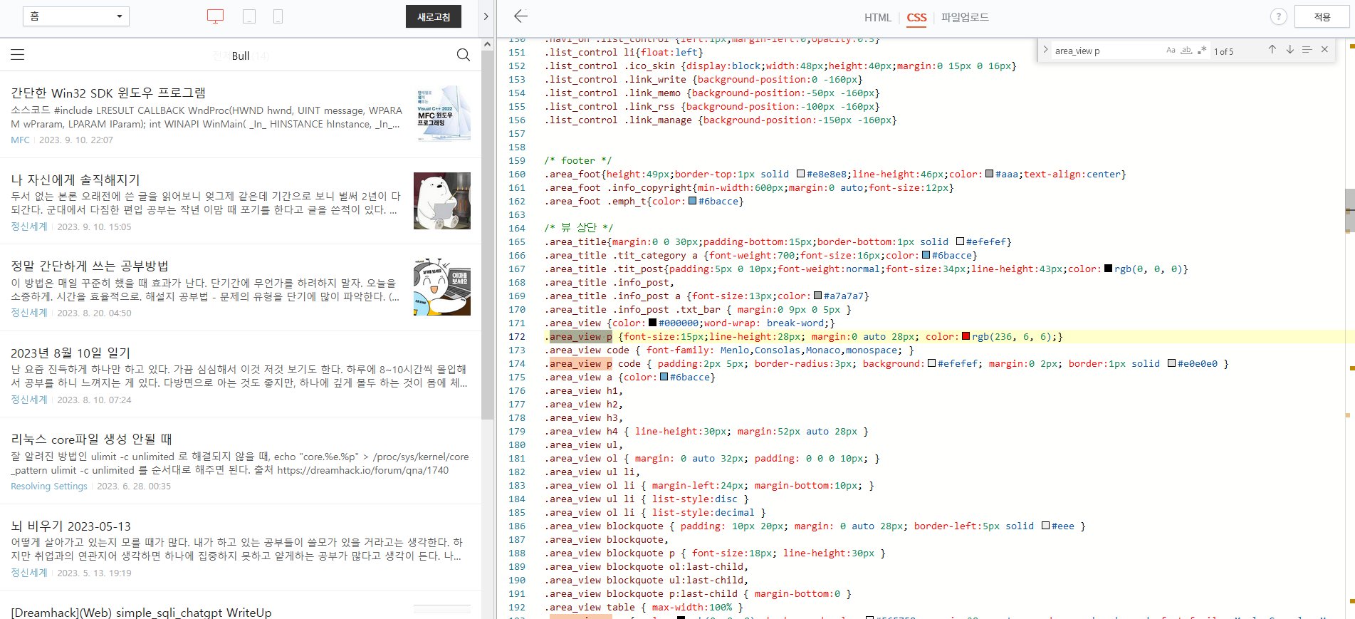Open post 2023년 8월 10일 일기
Viewport: 1355px width, 619px height.
(x=70, y=353)
